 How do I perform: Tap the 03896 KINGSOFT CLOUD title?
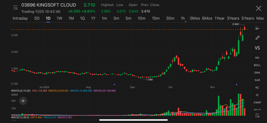click(49, 5)
